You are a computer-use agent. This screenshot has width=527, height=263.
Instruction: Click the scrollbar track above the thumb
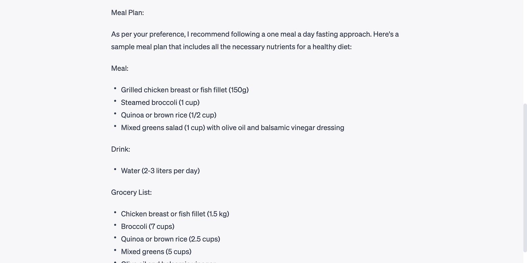525,49
